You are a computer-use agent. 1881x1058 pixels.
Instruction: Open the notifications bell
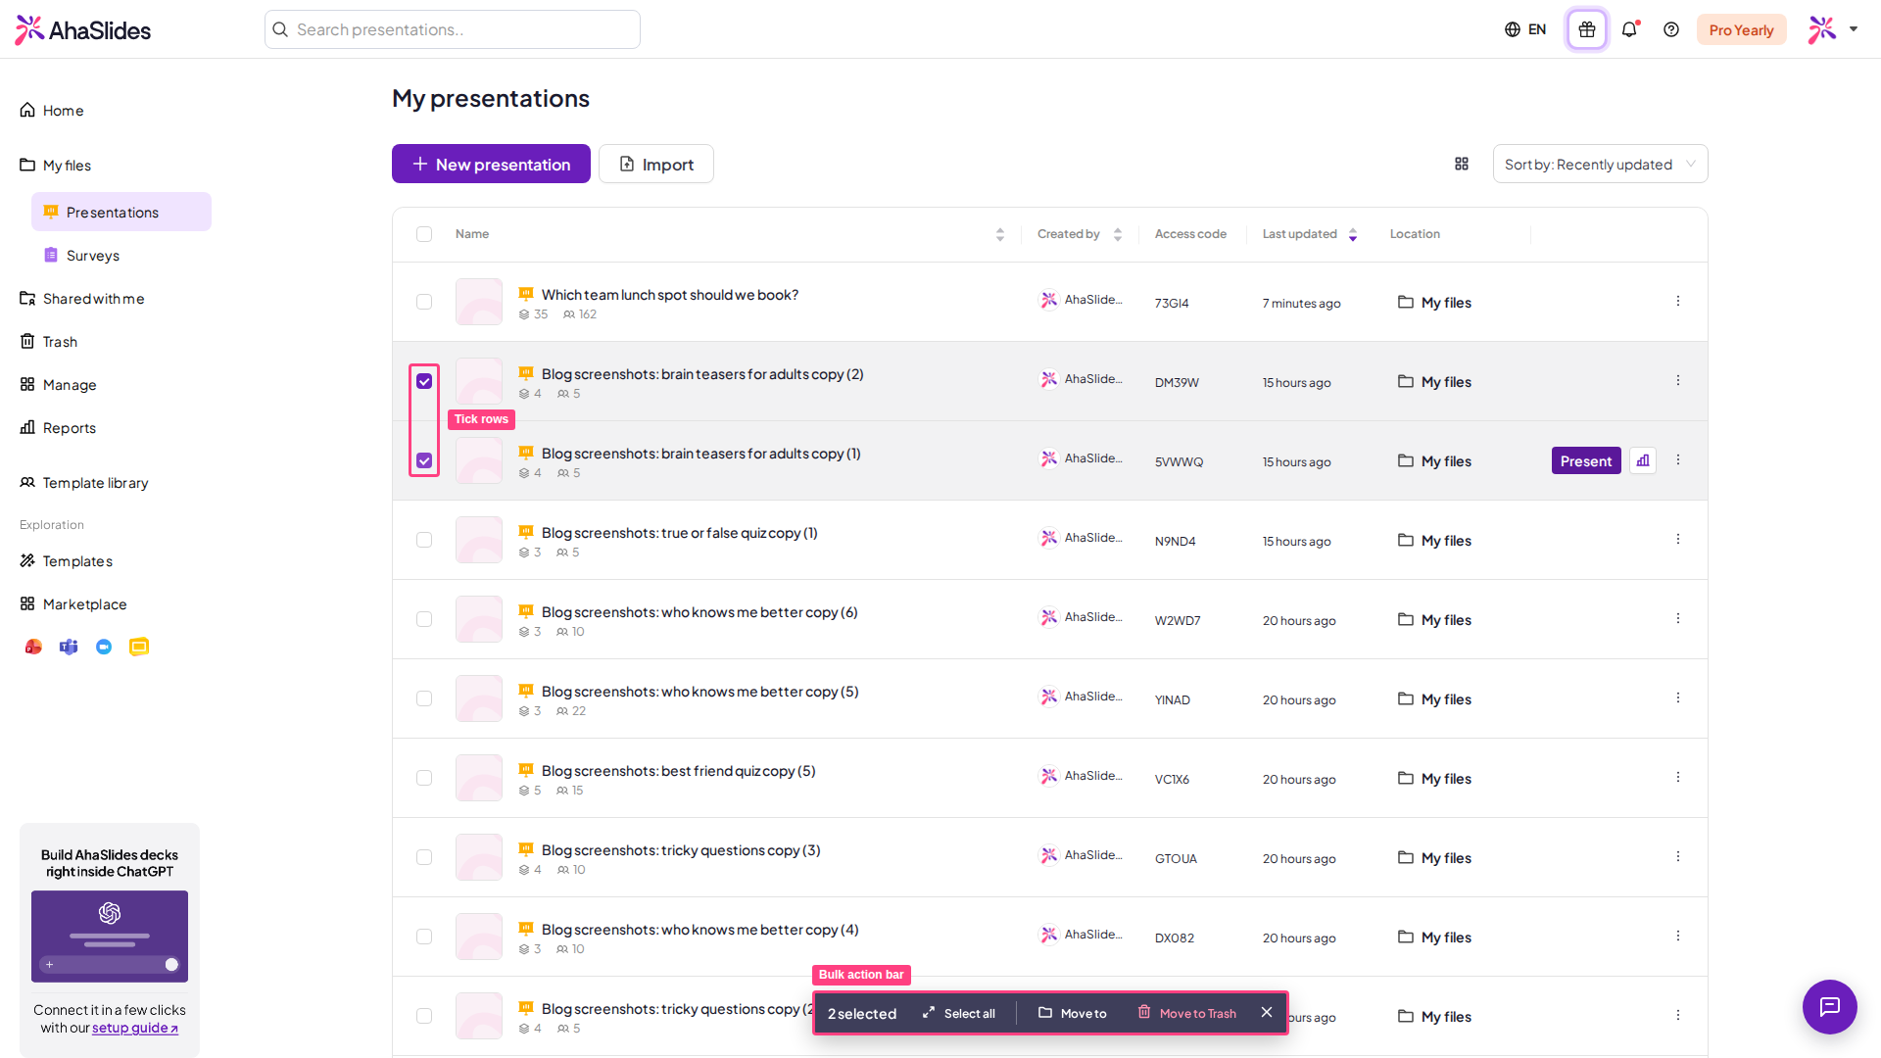coord(1629,29)
